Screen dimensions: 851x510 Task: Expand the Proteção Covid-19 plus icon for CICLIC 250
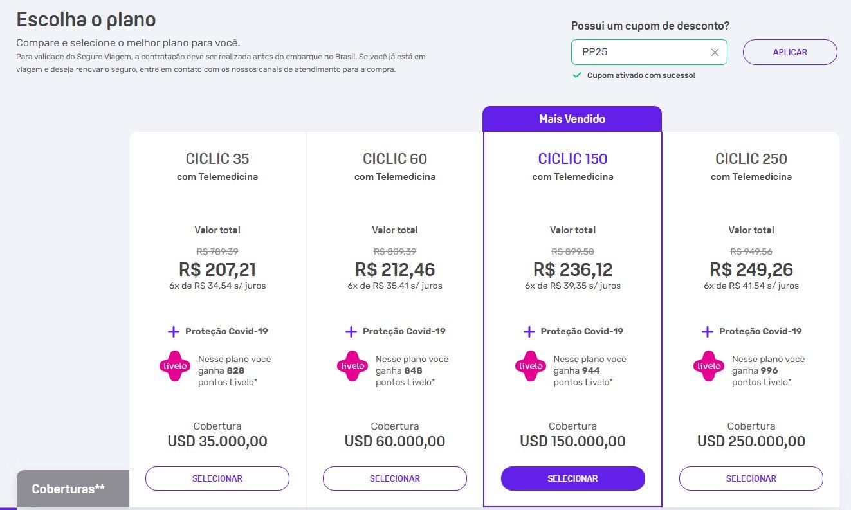[707, 332]
